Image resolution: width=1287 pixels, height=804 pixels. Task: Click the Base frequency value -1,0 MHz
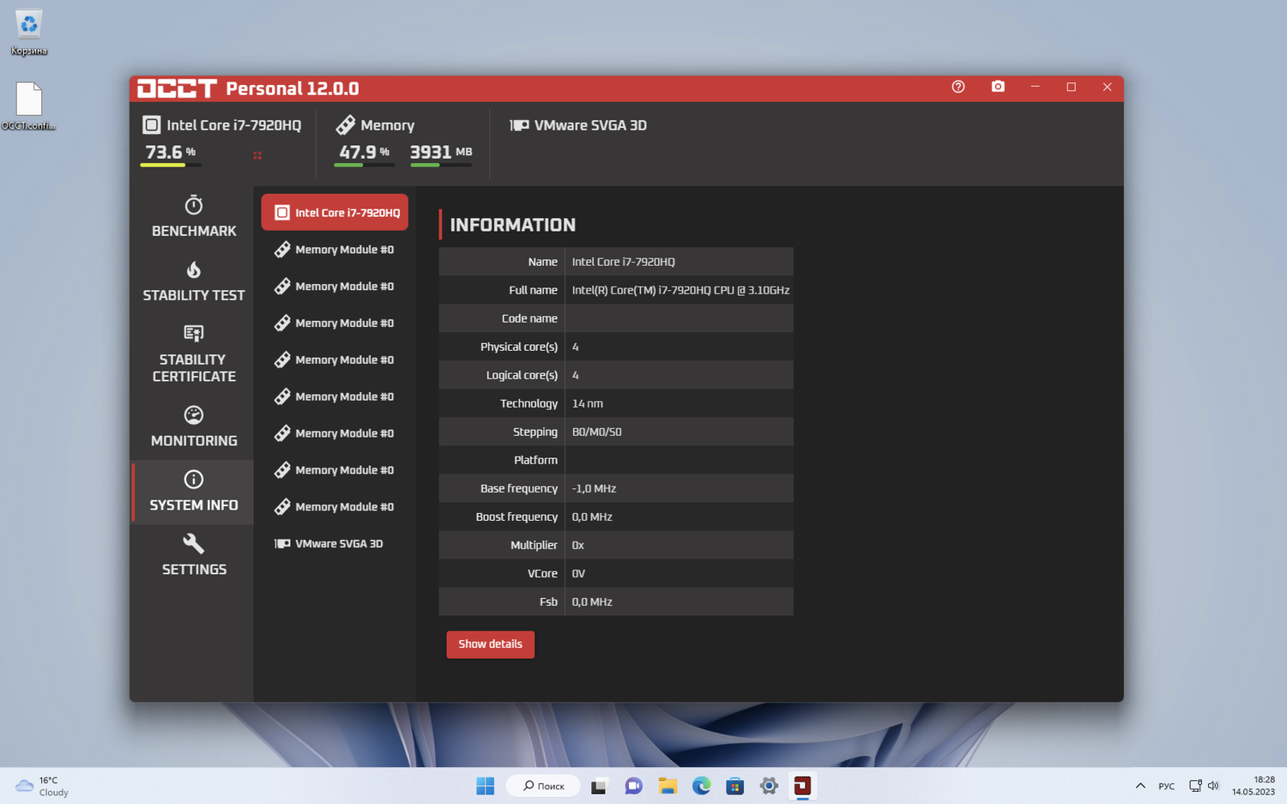click(x=594, y=488)
